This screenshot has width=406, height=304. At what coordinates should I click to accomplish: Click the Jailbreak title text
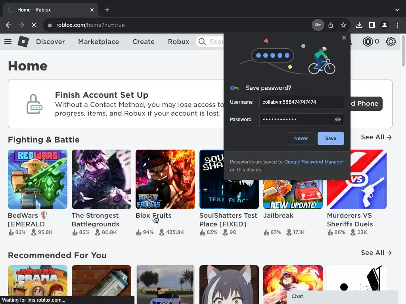(x=278, y=216)
